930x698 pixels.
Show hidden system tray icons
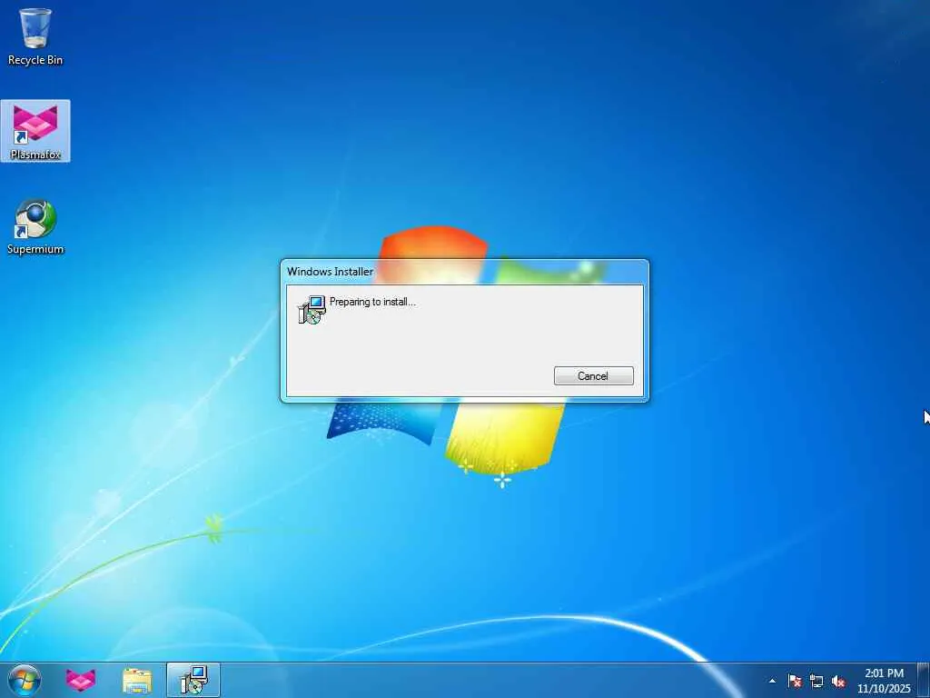(772, 681)
